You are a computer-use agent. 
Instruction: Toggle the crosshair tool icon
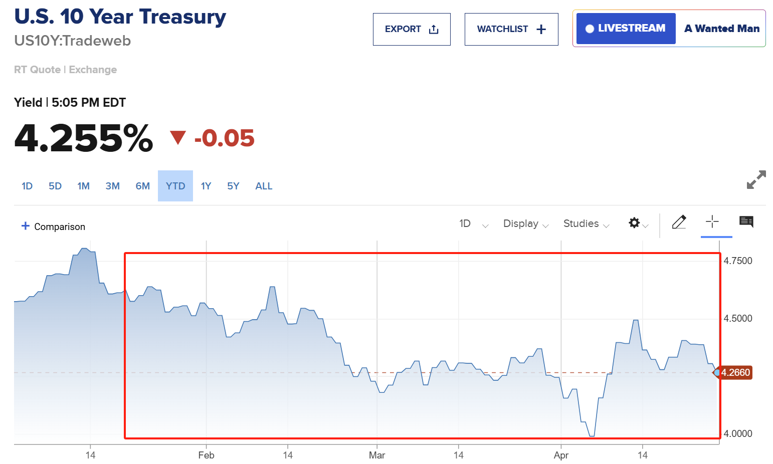coord(712,222)
